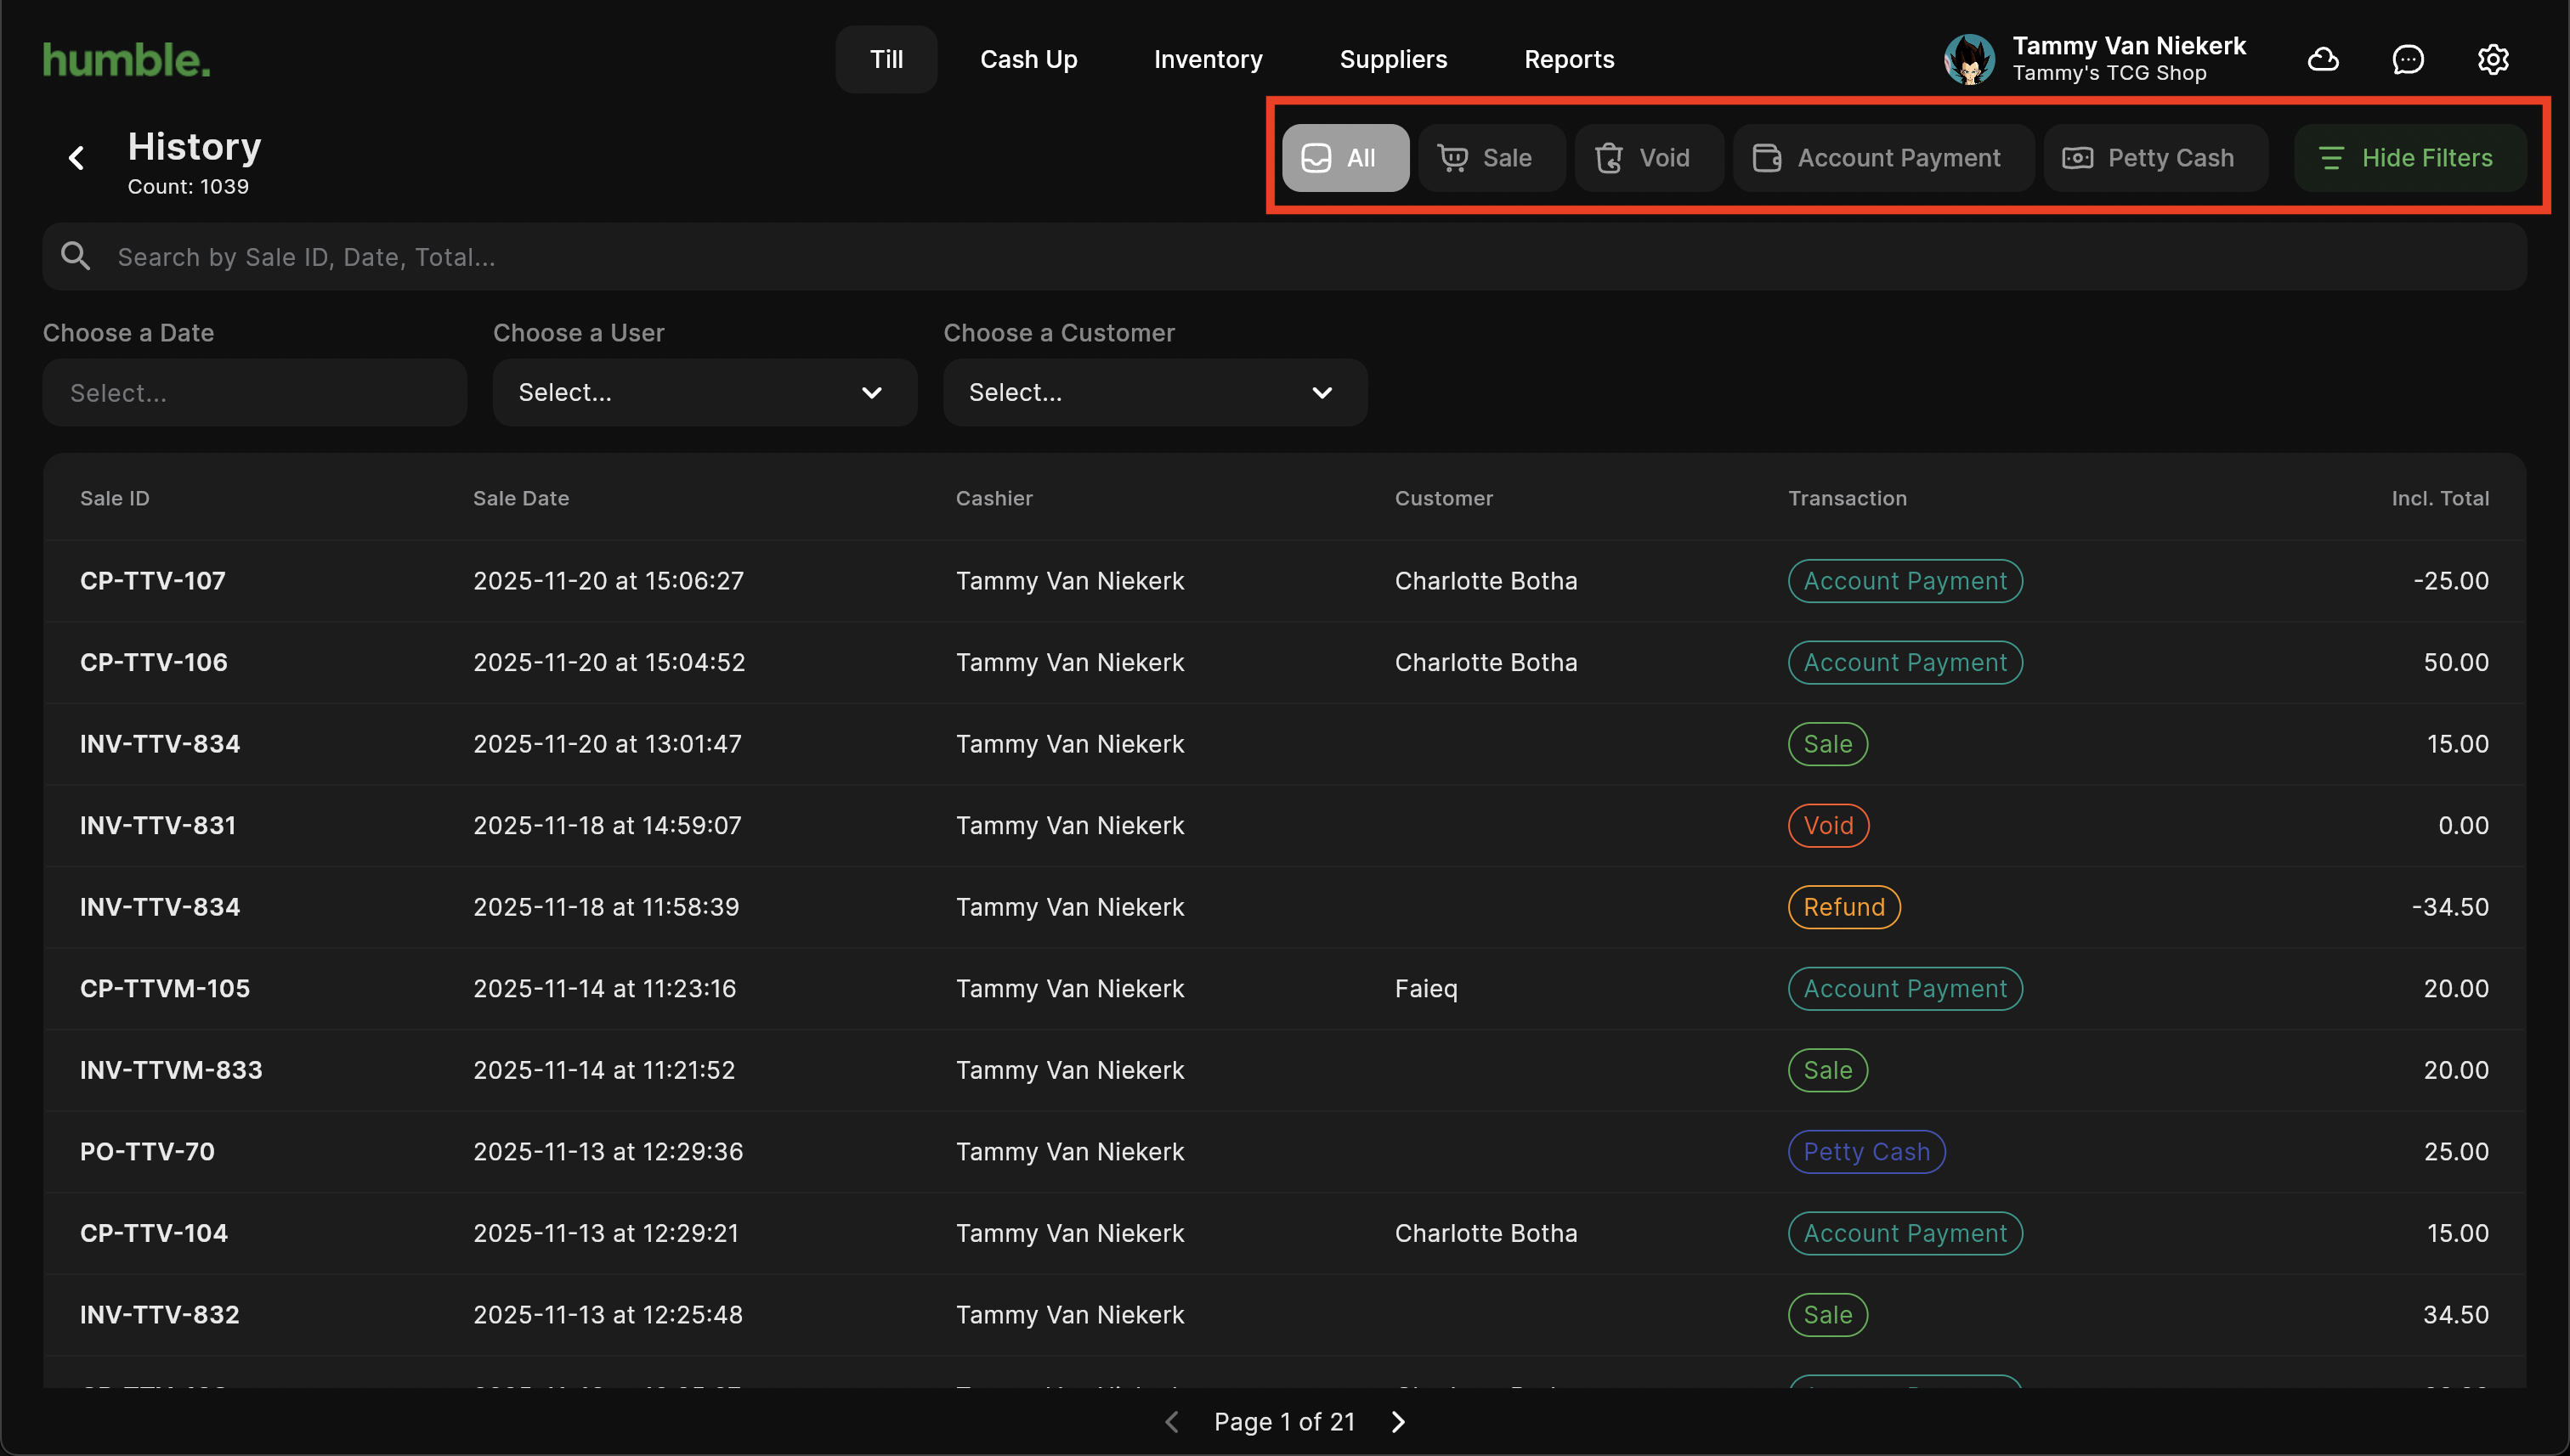
Task: Click the Hide Filters button
Action: point(2409,158)
